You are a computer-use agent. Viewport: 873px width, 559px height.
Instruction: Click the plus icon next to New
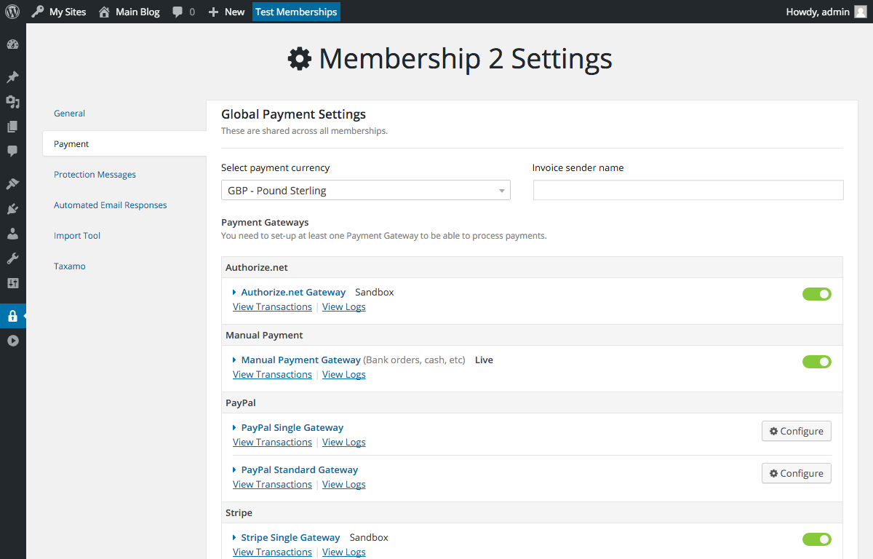[x=213, y=12]
